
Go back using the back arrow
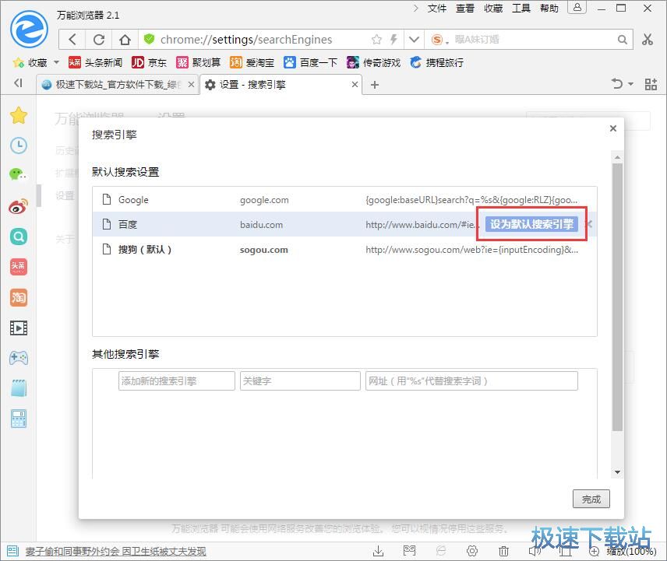(72, 40)
